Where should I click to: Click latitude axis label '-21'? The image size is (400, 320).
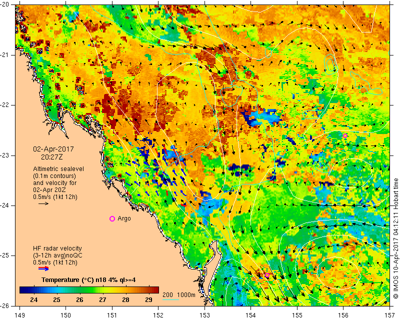tap(4, 55)
